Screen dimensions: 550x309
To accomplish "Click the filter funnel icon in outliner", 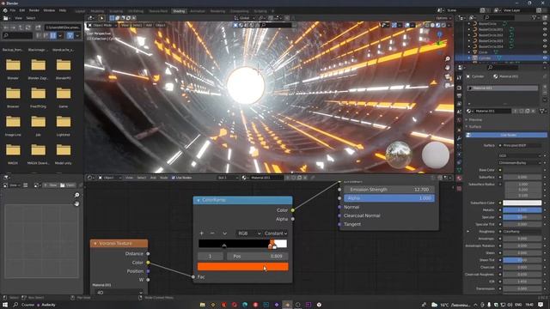I will tap(535, 17).
